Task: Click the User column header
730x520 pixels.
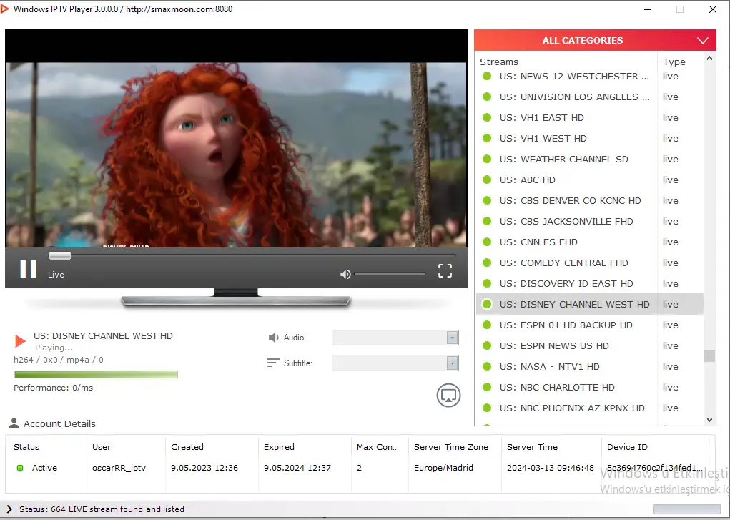Action: pos(102,447)
